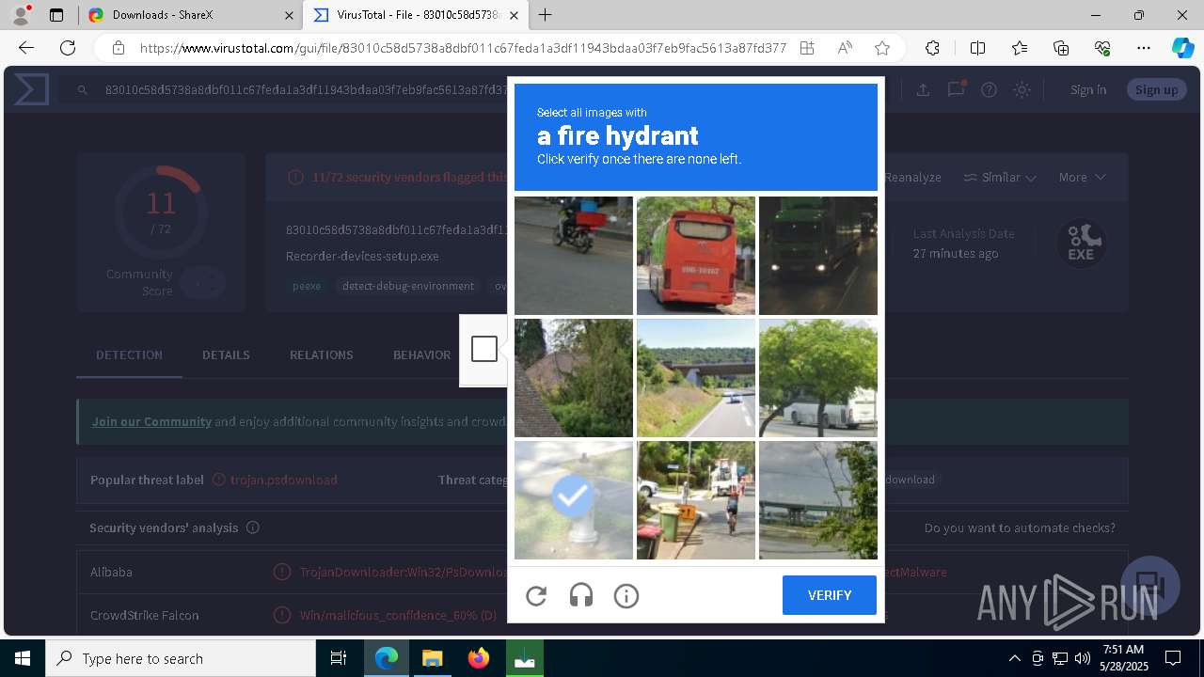Deselect the checked fire hydrant tile
1204x677 pixels.
pyautogui.click(x=574, y=500)
